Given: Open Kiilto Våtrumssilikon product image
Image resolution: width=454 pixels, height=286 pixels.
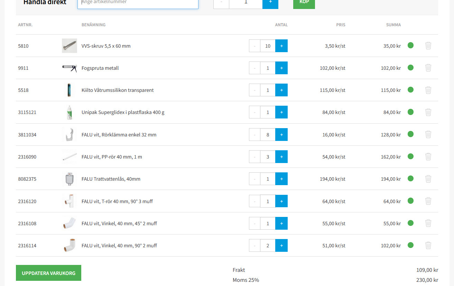Looking at the screenshot, I should coord(70,90).
